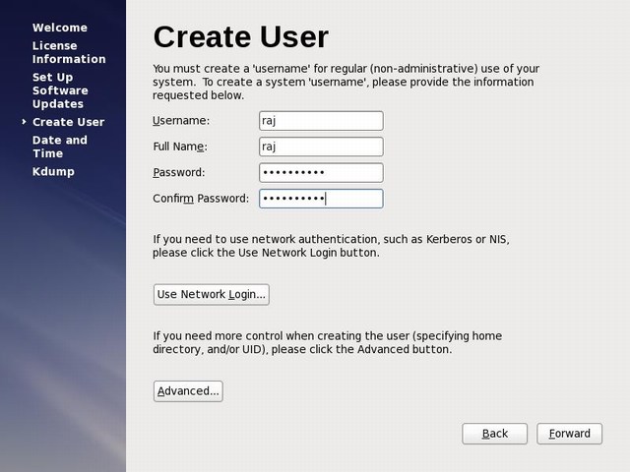Click the Advanced... button

188,391
